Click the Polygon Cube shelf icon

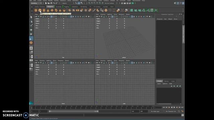[40, 10]
